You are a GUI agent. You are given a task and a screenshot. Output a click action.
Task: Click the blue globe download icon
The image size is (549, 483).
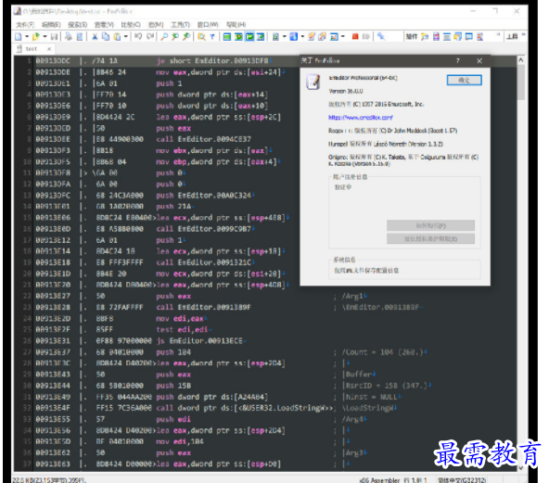293,36
